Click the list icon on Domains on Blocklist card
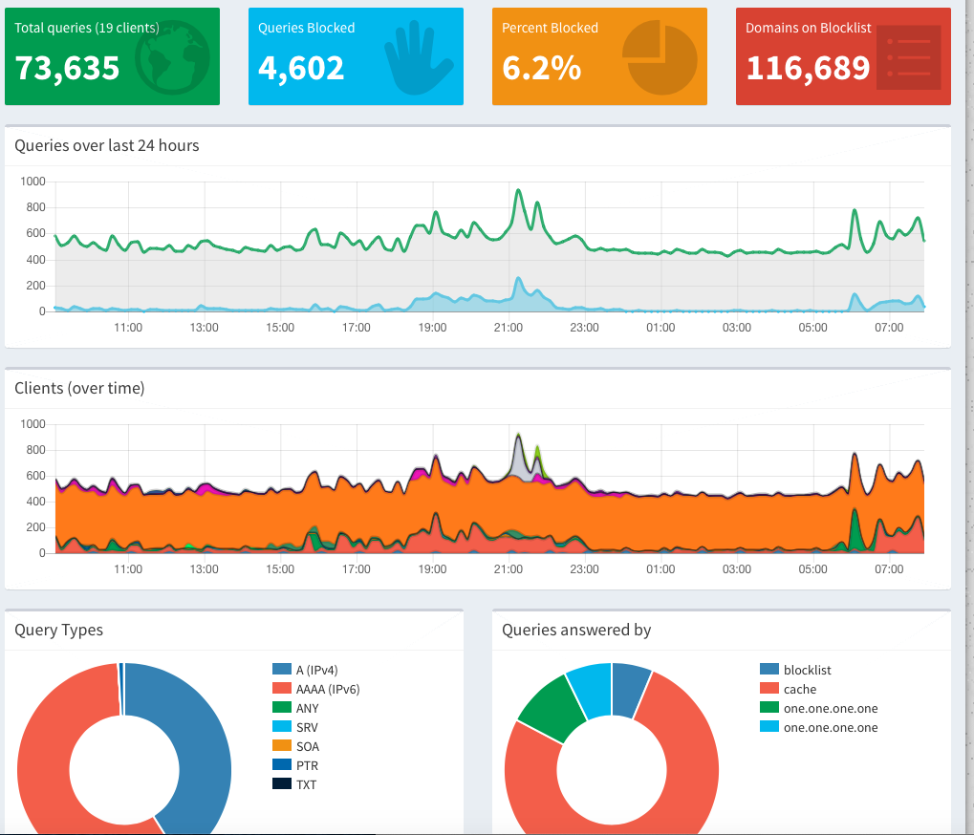Image resolution: width=974 pixels, height=835 pixels. 902,59
